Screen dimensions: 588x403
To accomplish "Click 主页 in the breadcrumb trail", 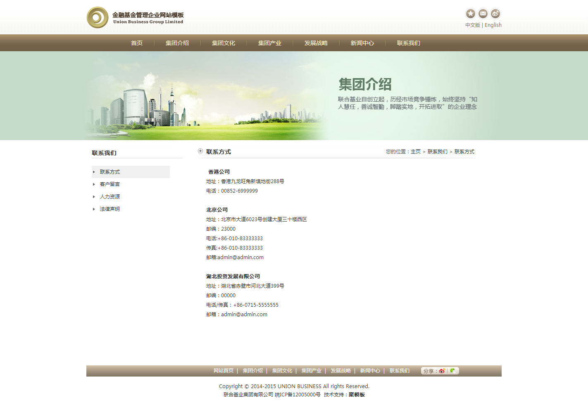I will point(416,152).
